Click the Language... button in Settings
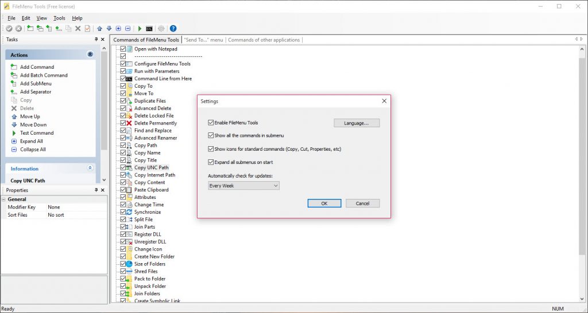This screenshot has width=588, height=313. click(357, 123)
